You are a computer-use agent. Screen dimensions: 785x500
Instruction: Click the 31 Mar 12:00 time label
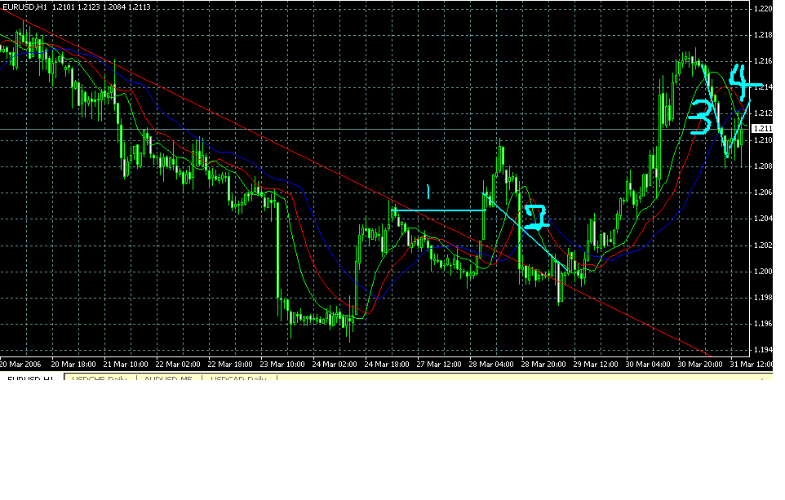(x=751, y=365)
